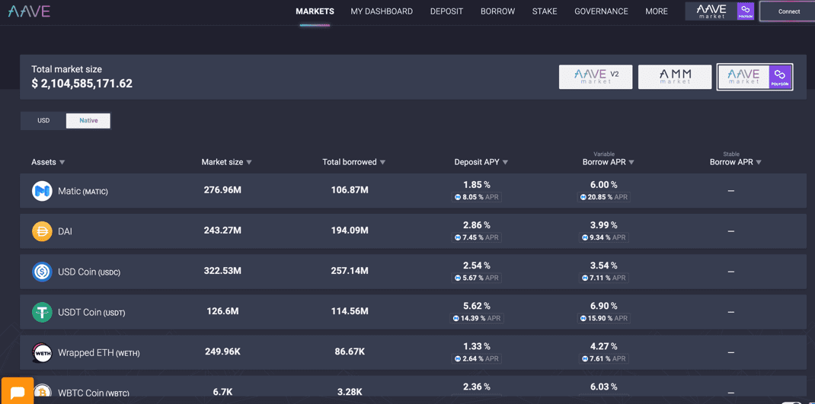Click the Matic token icon
Screen dimensions: 815x404
42,191
